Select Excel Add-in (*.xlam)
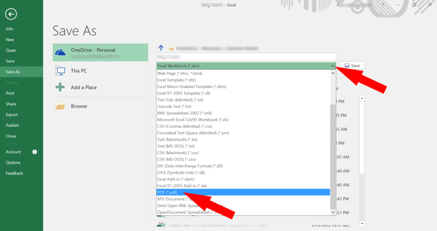437x231 pixels. 243,179
